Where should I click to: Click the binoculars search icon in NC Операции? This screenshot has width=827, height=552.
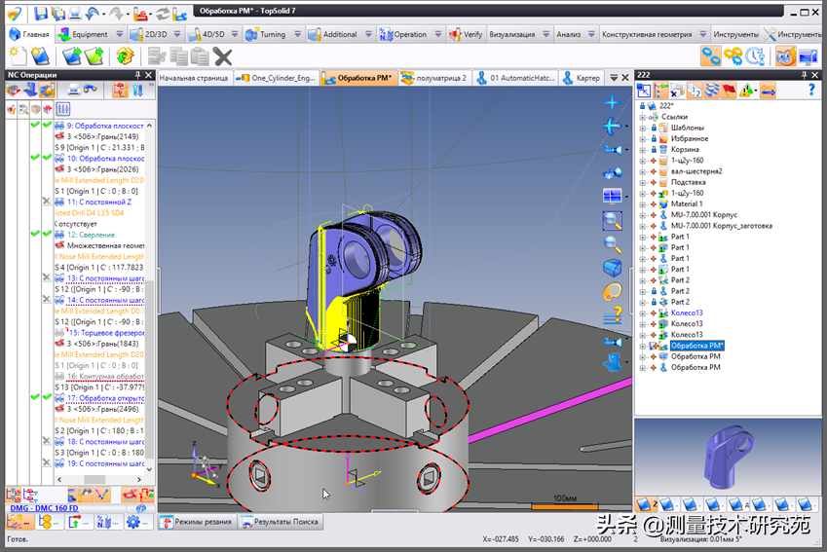[x=91, y=91]
